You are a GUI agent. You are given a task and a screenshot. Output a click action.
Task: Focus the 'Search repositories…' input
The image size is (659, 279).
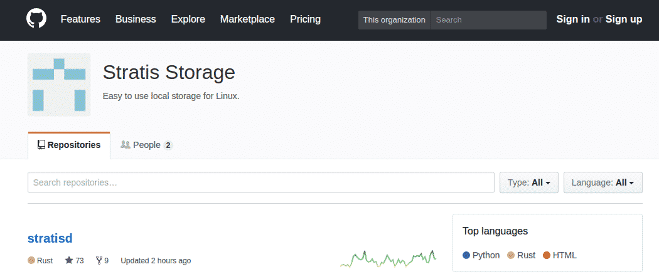pos(261,182)
